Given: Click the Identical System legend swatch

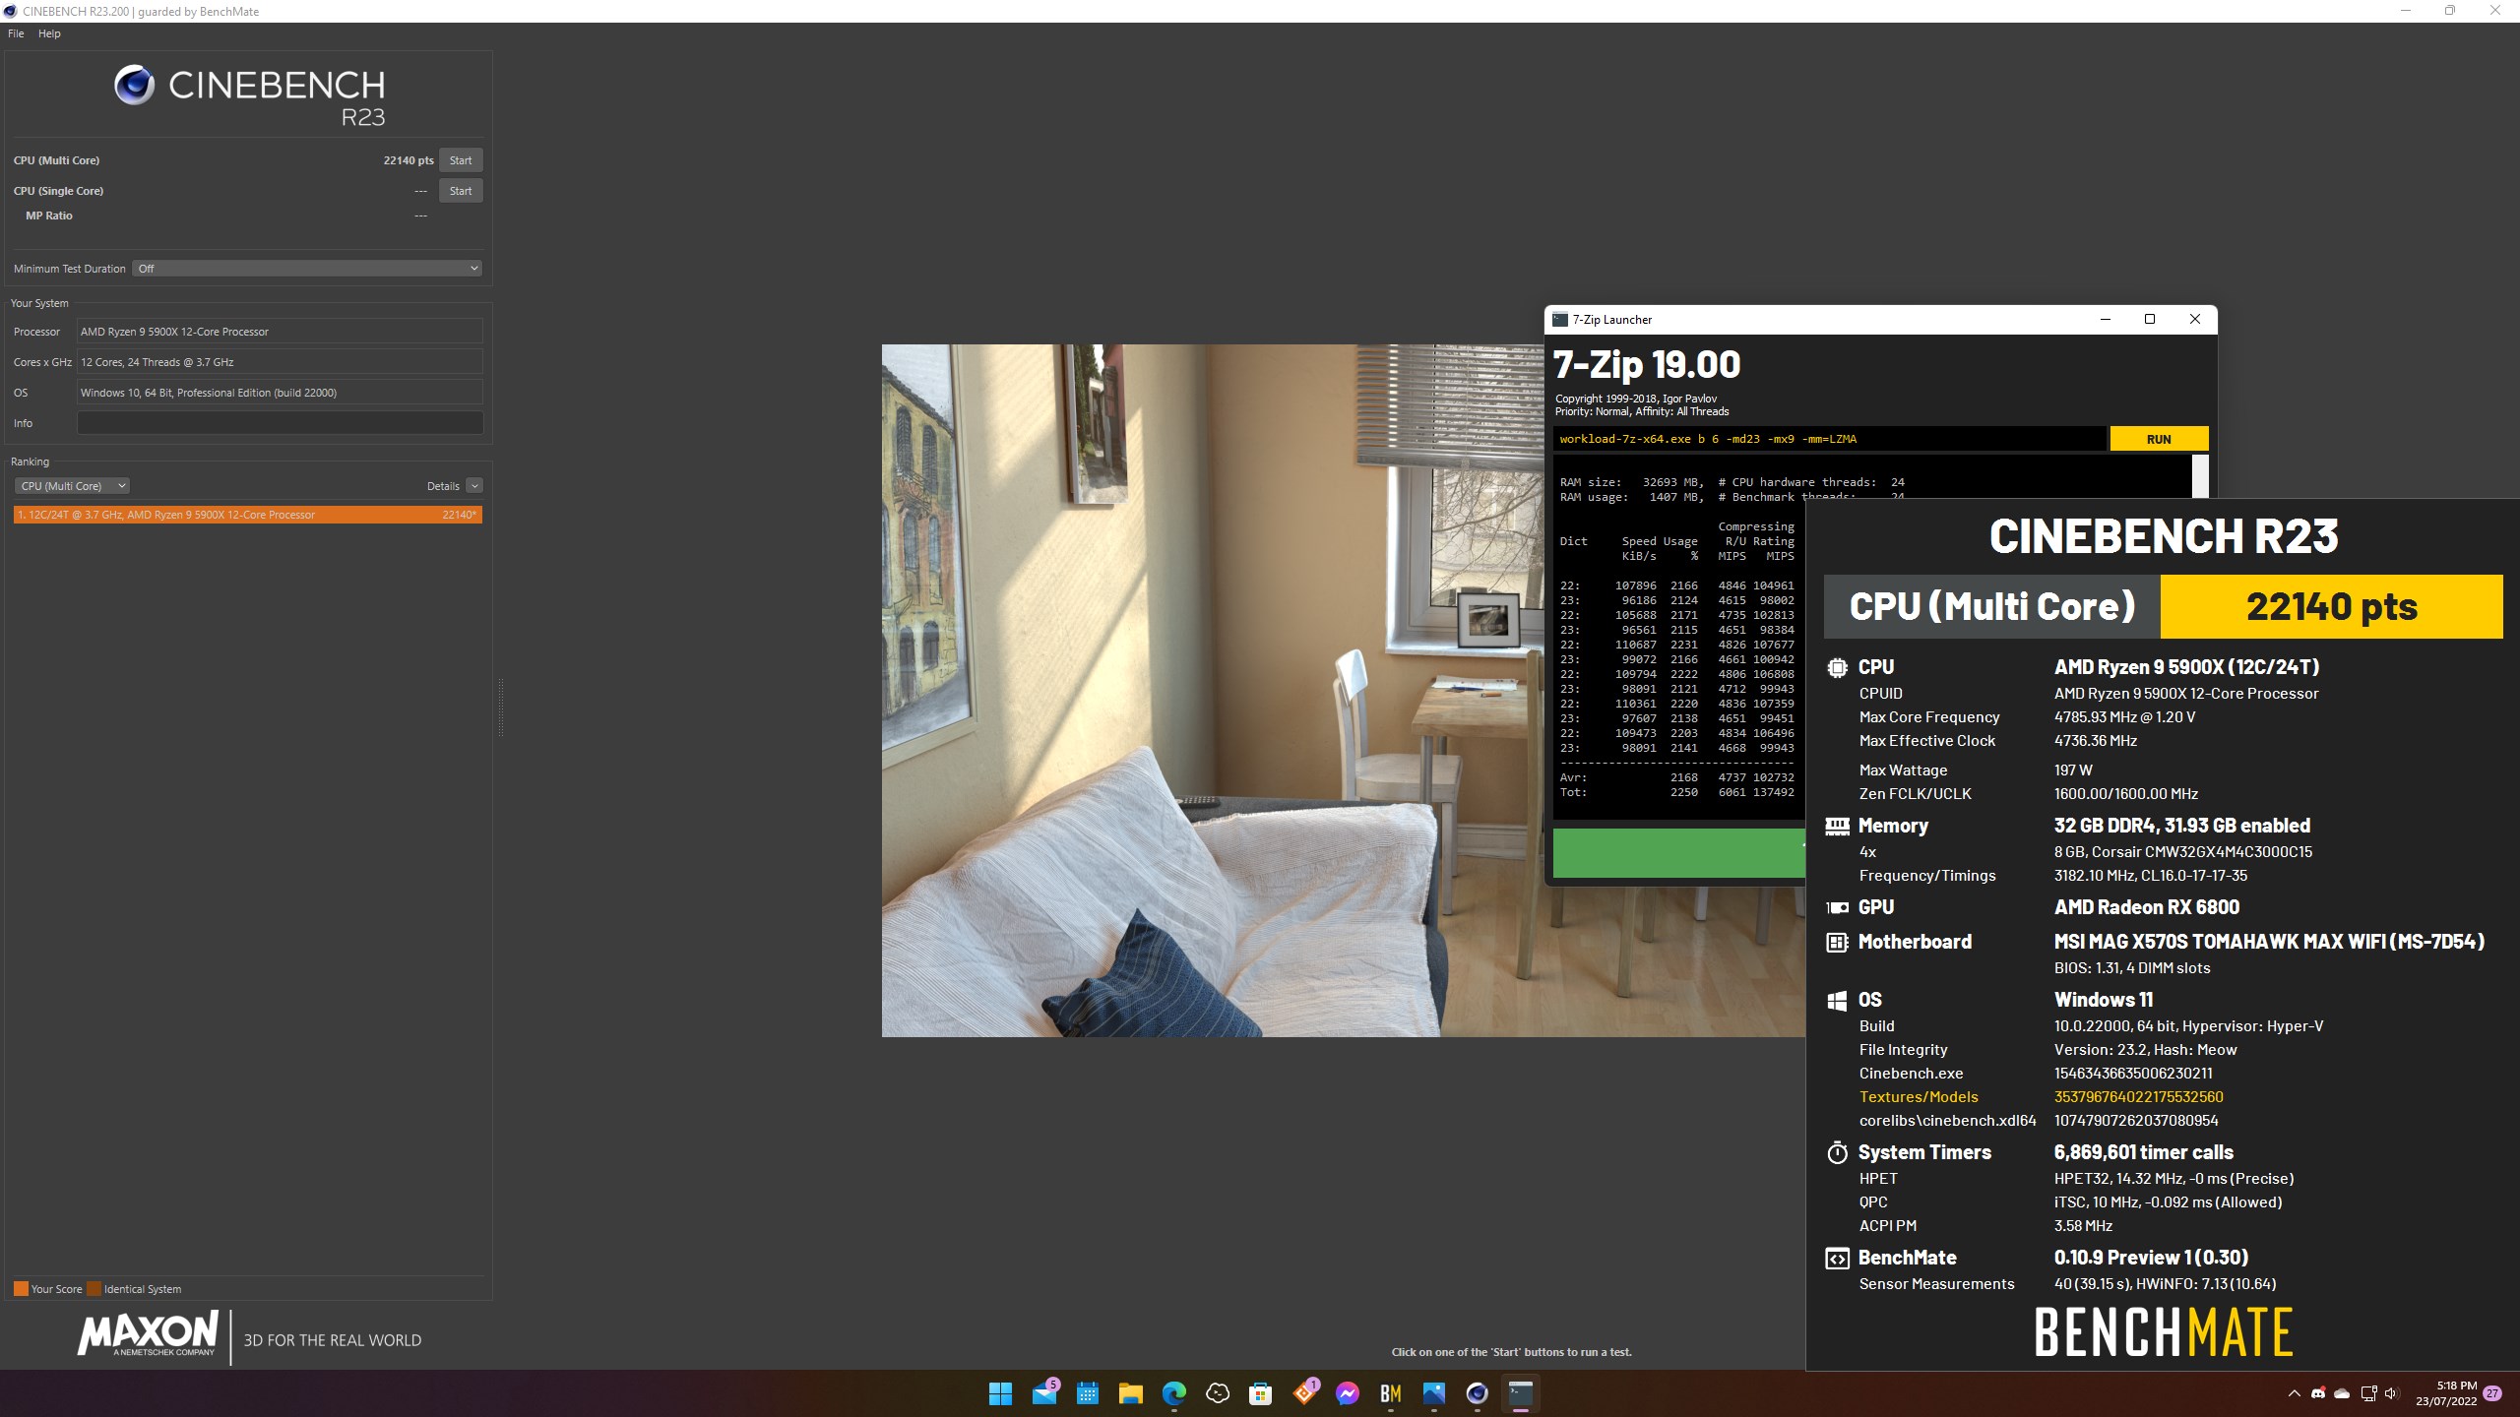Looking at the screenshot, I should tap(94, 1289).
